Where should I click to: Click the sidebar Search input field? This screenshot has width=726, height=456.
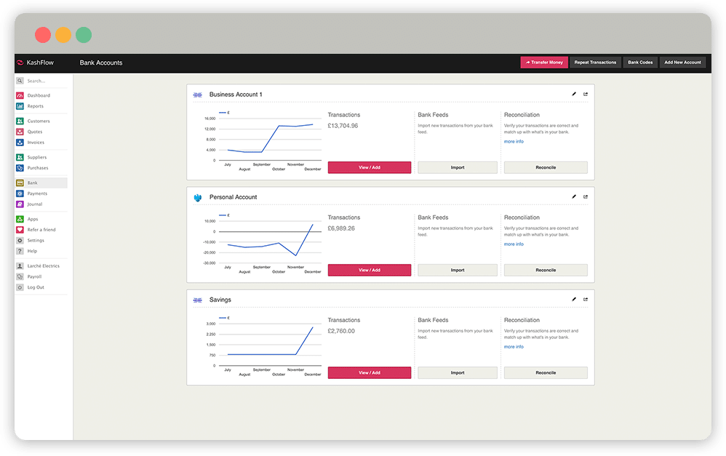click(x=45, y=81)
